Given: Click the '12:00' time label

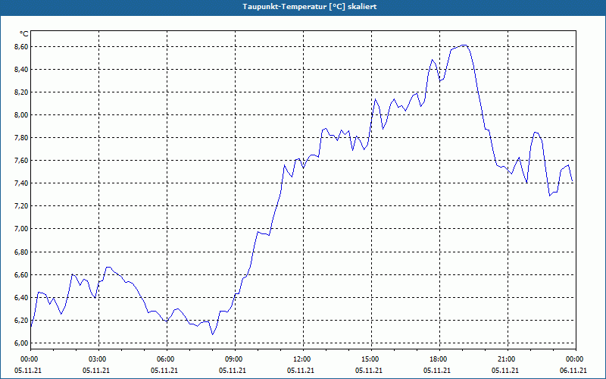Looking at the screenshot, I should click(301, 359).
